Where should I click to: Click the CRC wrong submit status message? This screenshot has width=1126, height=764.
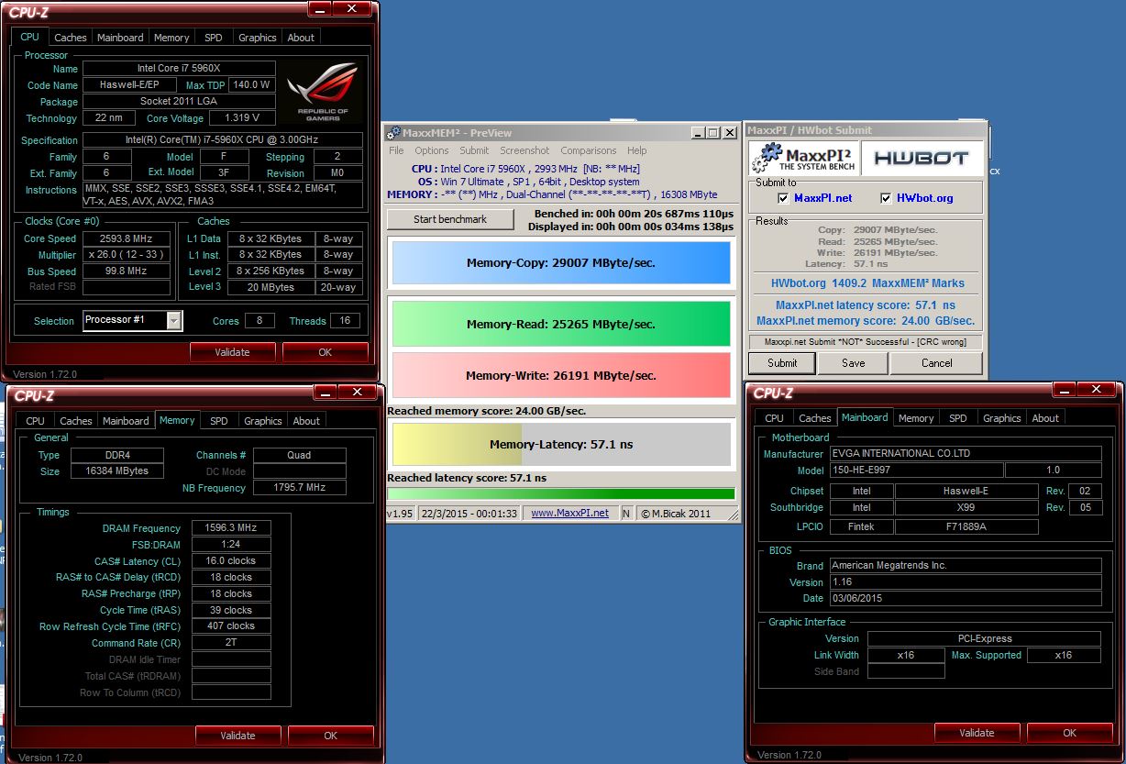coord(866,342)
